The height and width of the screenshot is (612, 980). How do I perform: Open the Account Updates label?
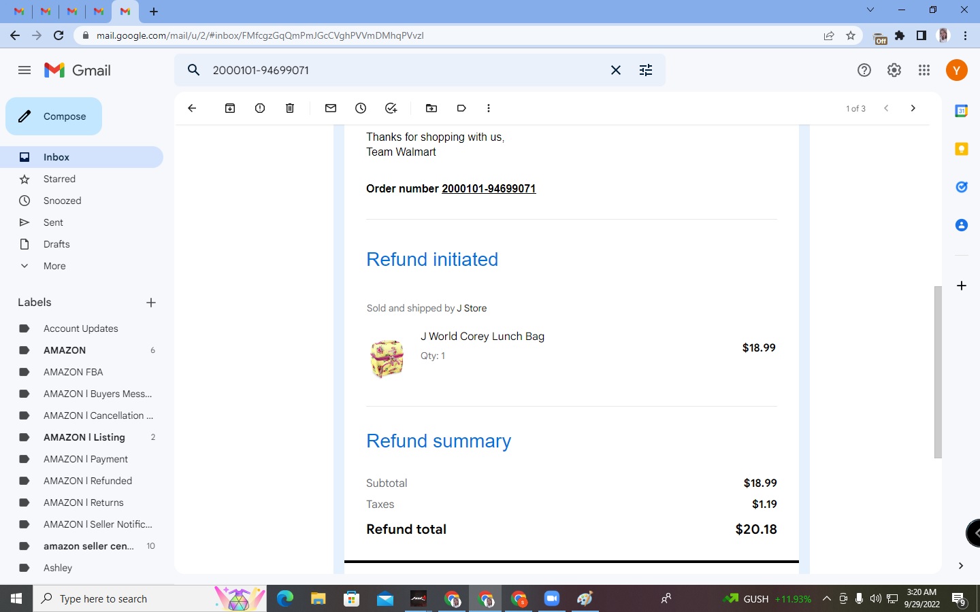coord(82,328)
